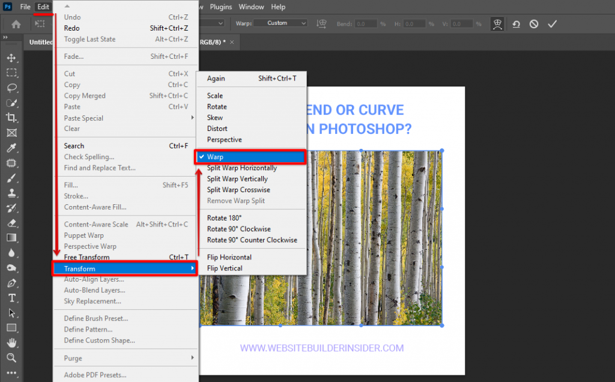This screenshot has height=382, width=615.
Task: Open the Photoshop Home screen
Action: pos(15,24)
